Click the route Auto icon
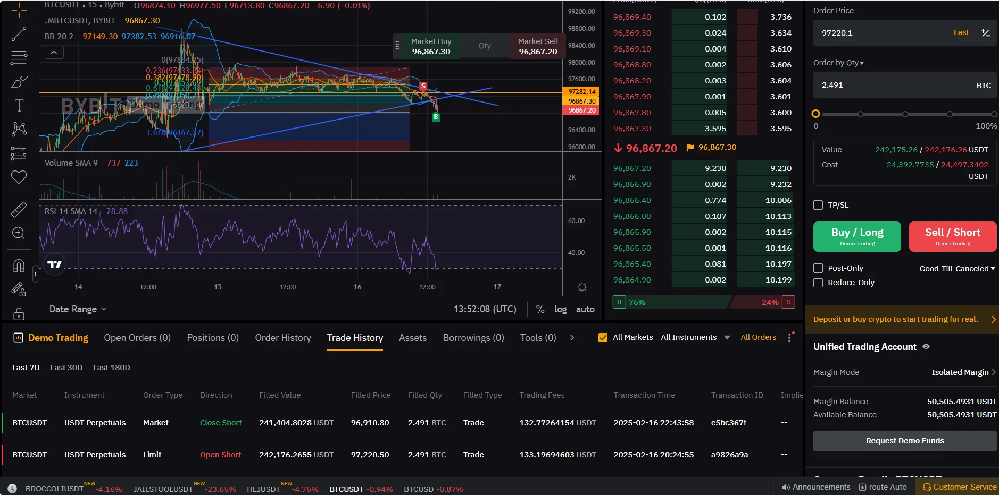This screenshot has width=999, height=495. [862, 487]
